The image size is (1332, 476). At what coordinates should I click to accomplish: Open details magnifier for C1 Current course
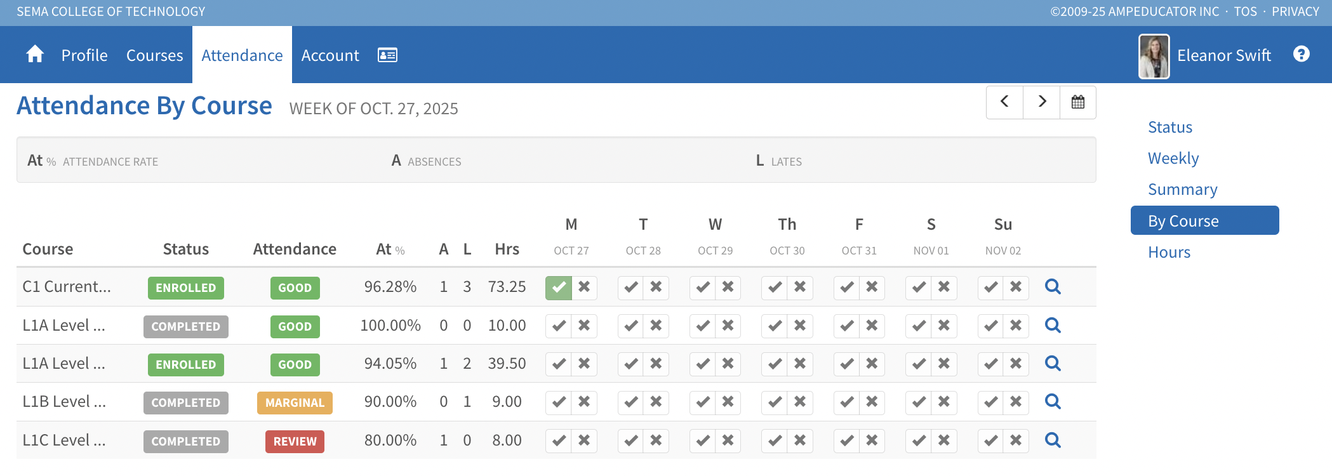point(1053,287)
